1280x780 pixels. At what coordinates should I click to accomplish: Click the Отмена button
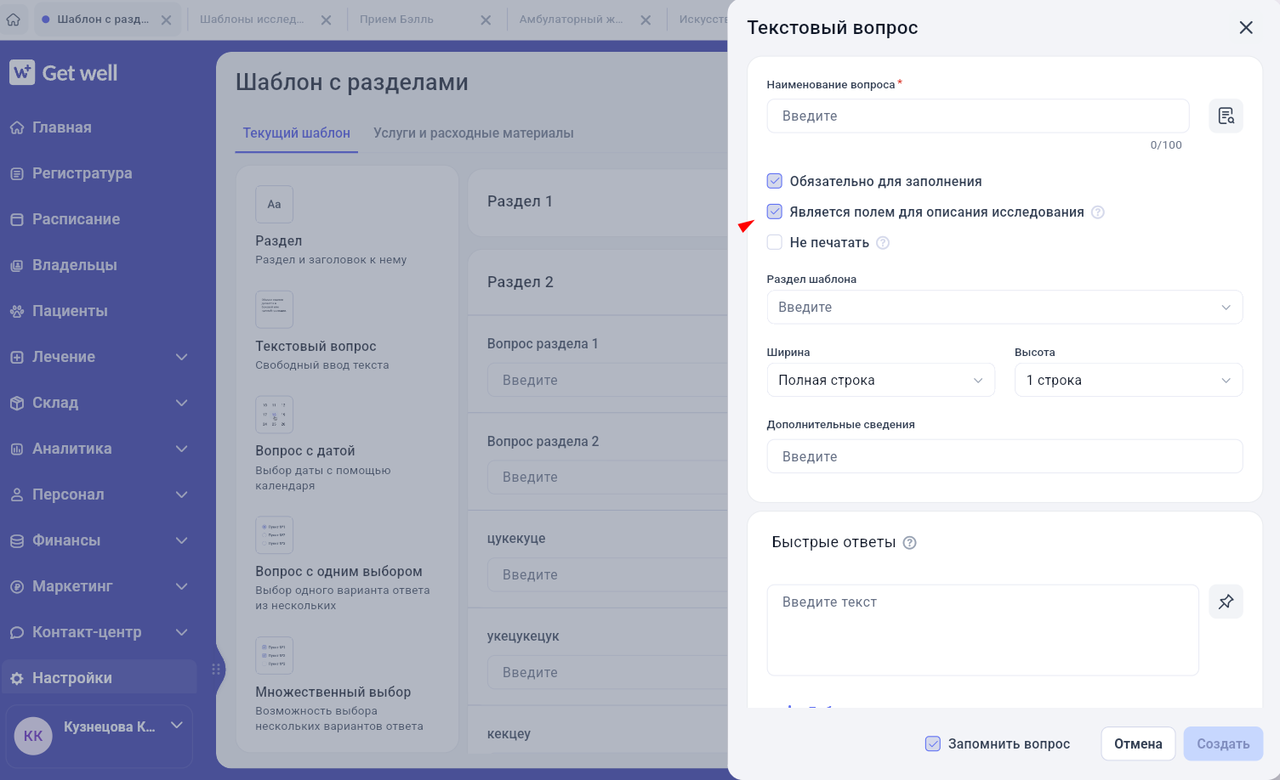[x=1138, y=743]
